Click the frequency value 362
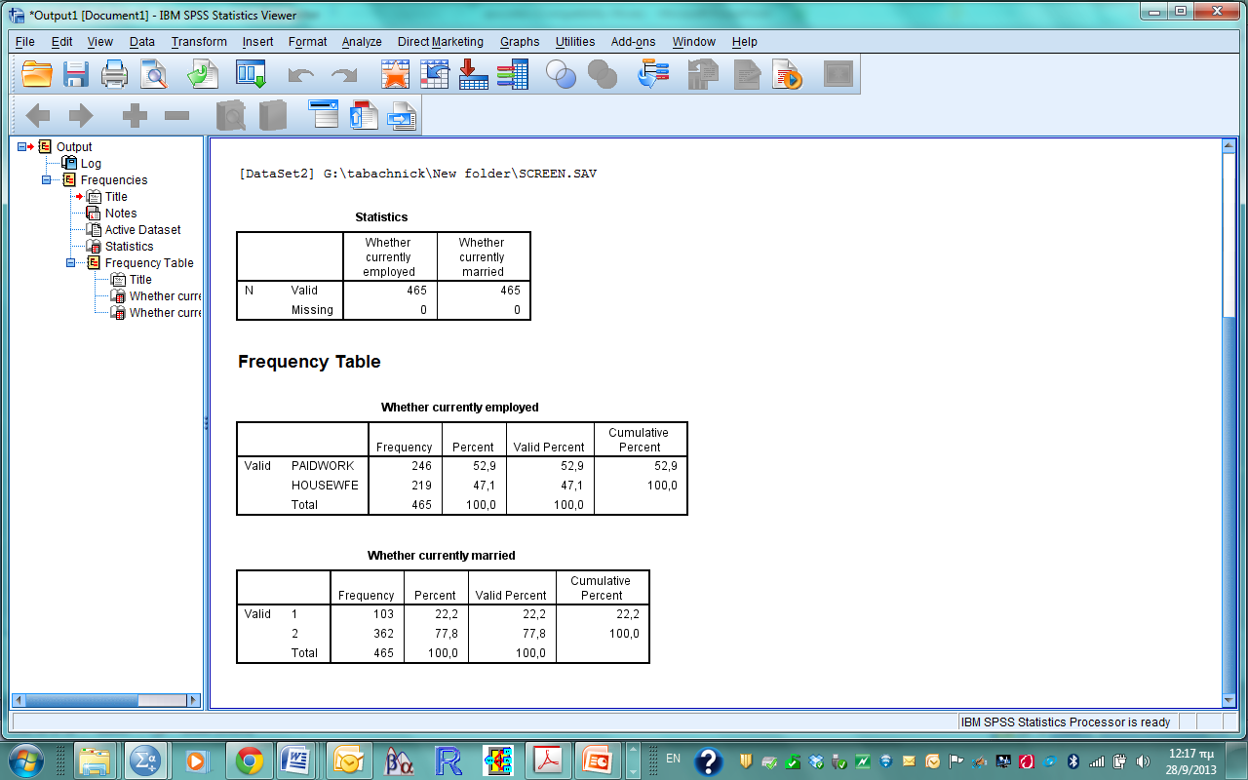 [x=383, y=634]
